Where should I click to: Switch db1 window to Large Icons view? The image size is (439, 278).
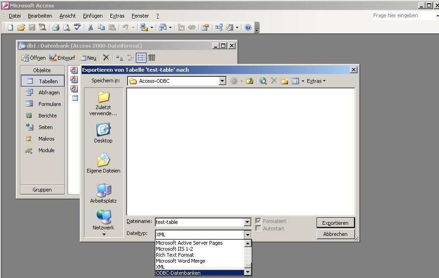(x=120, y=58)
